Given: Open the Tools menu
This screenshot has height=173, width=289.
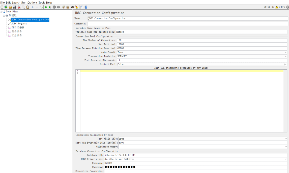Looking at the screenshot, I should click(42, 3).
